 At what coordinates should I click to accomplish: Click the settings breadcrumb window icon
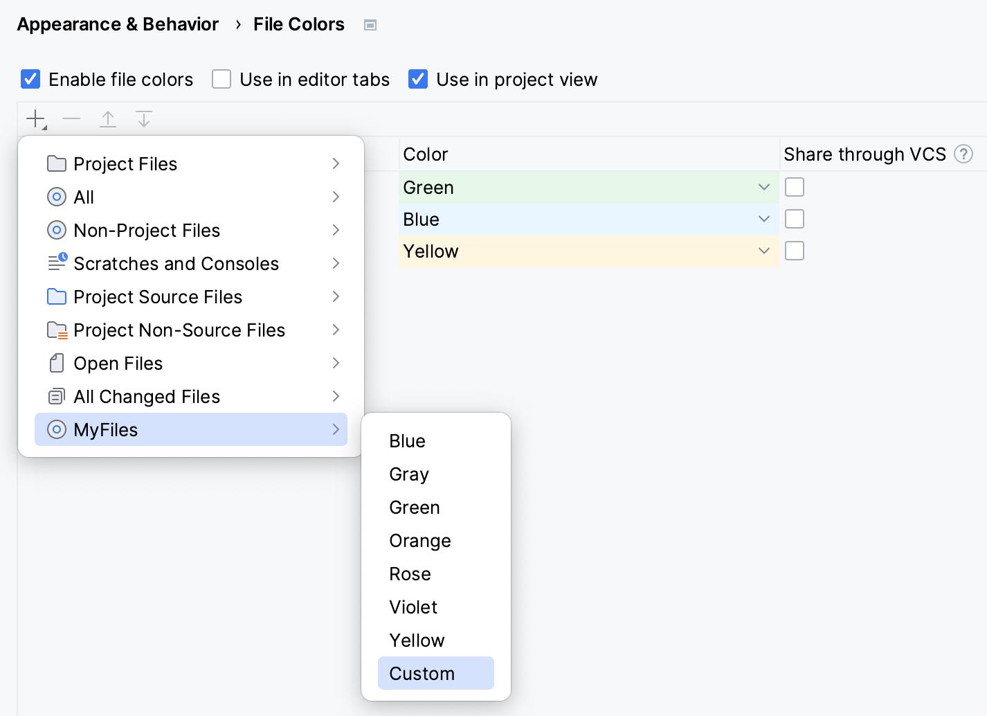coord(370,25)
